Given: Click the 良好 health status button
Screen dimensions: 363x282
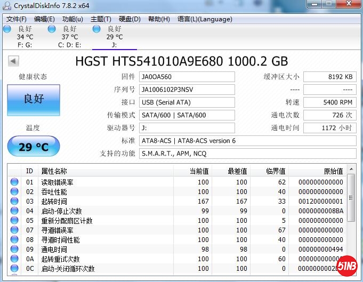Looking at the screenshot, I should click(33, 99).
